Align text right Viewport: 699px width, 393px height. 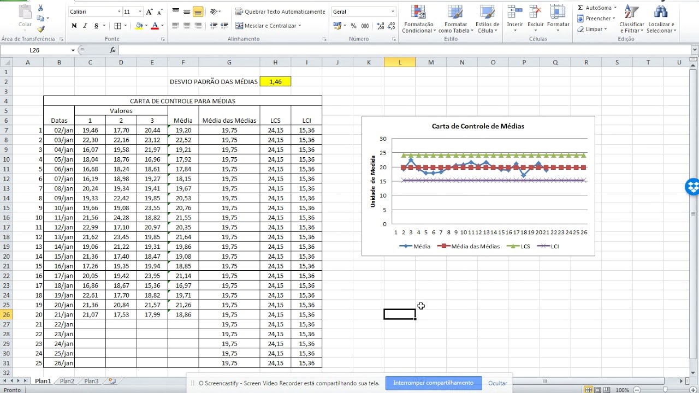click(x=198, y=26)
